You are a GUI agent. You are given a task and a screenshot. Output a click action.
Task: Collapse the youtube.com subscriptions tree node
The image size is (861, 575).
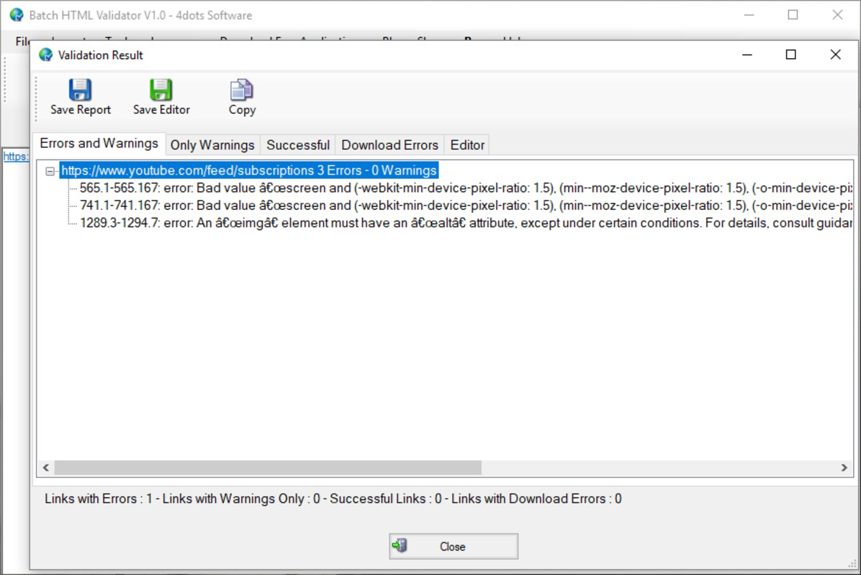[50, 171]
